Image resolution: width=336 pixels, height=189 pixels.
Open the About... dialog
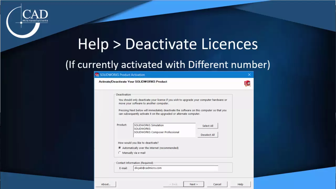tap(106, 184)
